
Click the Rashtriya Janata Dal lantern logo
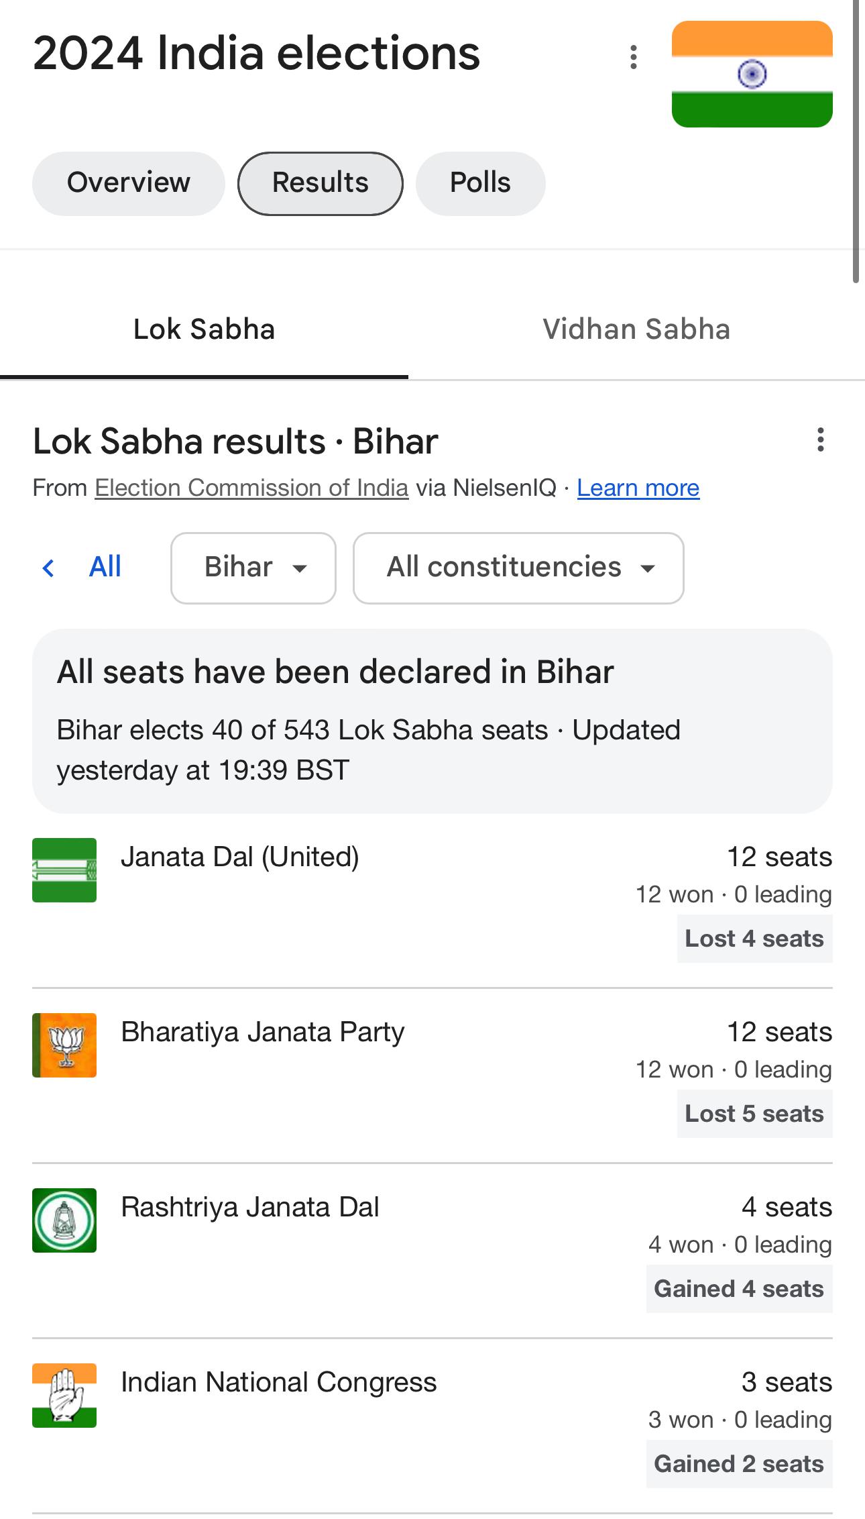coord(64,1220)
